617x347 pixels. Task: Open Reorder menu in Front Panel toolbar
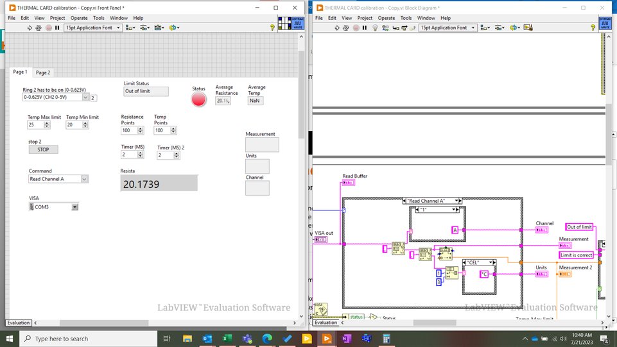tap(174, 28)
